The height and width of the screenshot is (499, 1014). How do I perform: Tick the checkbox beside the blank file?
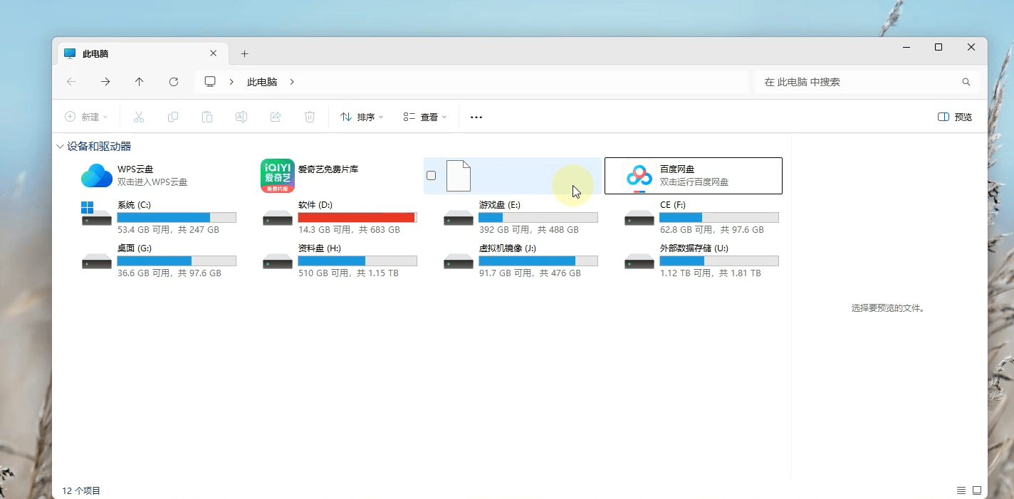(431, 175)
